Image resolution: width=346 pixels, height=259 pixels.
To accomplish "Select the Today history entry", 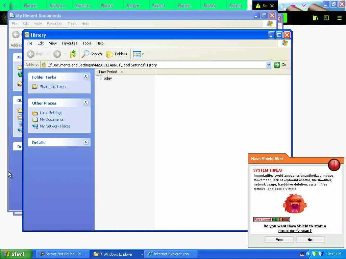I will tap(107, 78).
